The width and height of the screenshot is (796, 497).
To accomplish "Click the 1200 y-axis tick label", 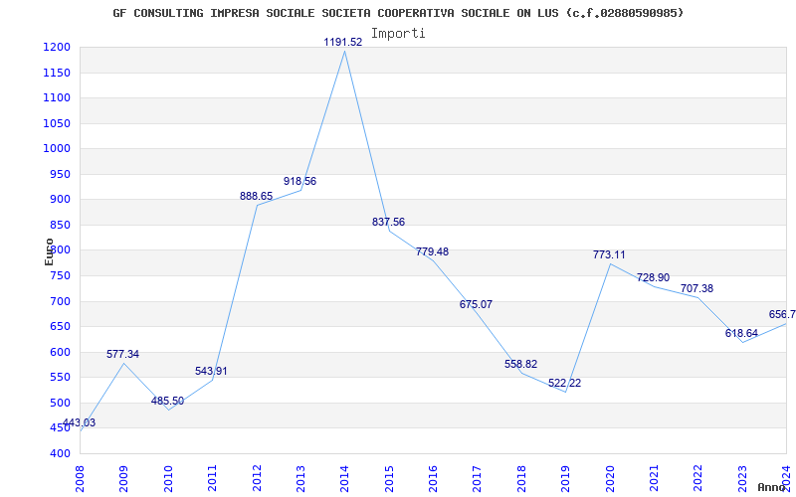I will tap(57, 47).
